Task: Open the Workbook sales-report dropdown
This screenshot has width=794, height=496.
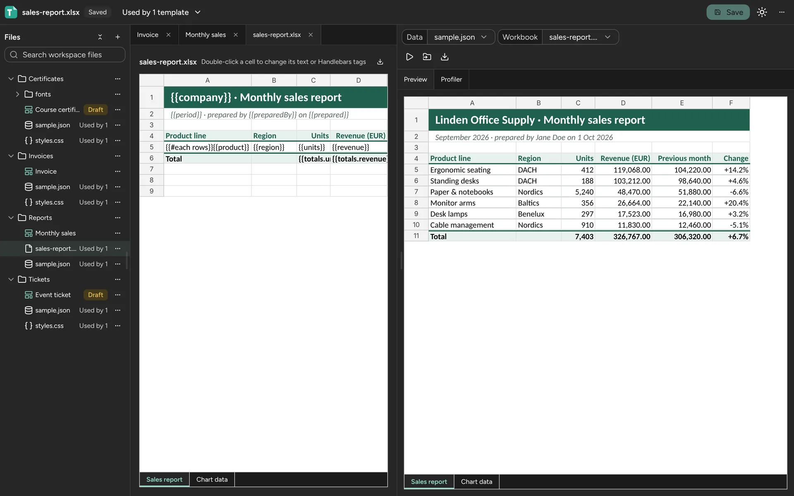Action: pyautogui.click(x=580, y=37)
